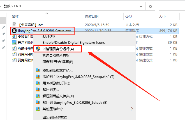Viewport: 185px width, 120px height.
Task: Sort files by 类型 column header
Action: [129, 16]
